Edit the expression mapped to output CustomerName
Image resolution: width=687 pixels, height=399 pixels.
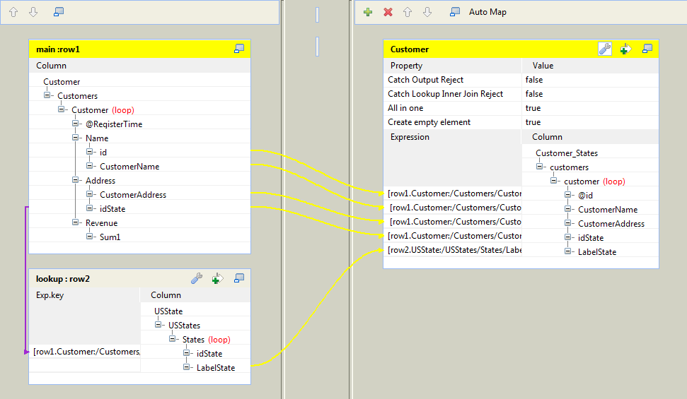tap(453, 208)
